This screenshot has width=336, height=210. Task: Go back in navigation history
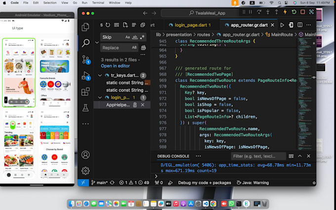[x=145, y=13]
